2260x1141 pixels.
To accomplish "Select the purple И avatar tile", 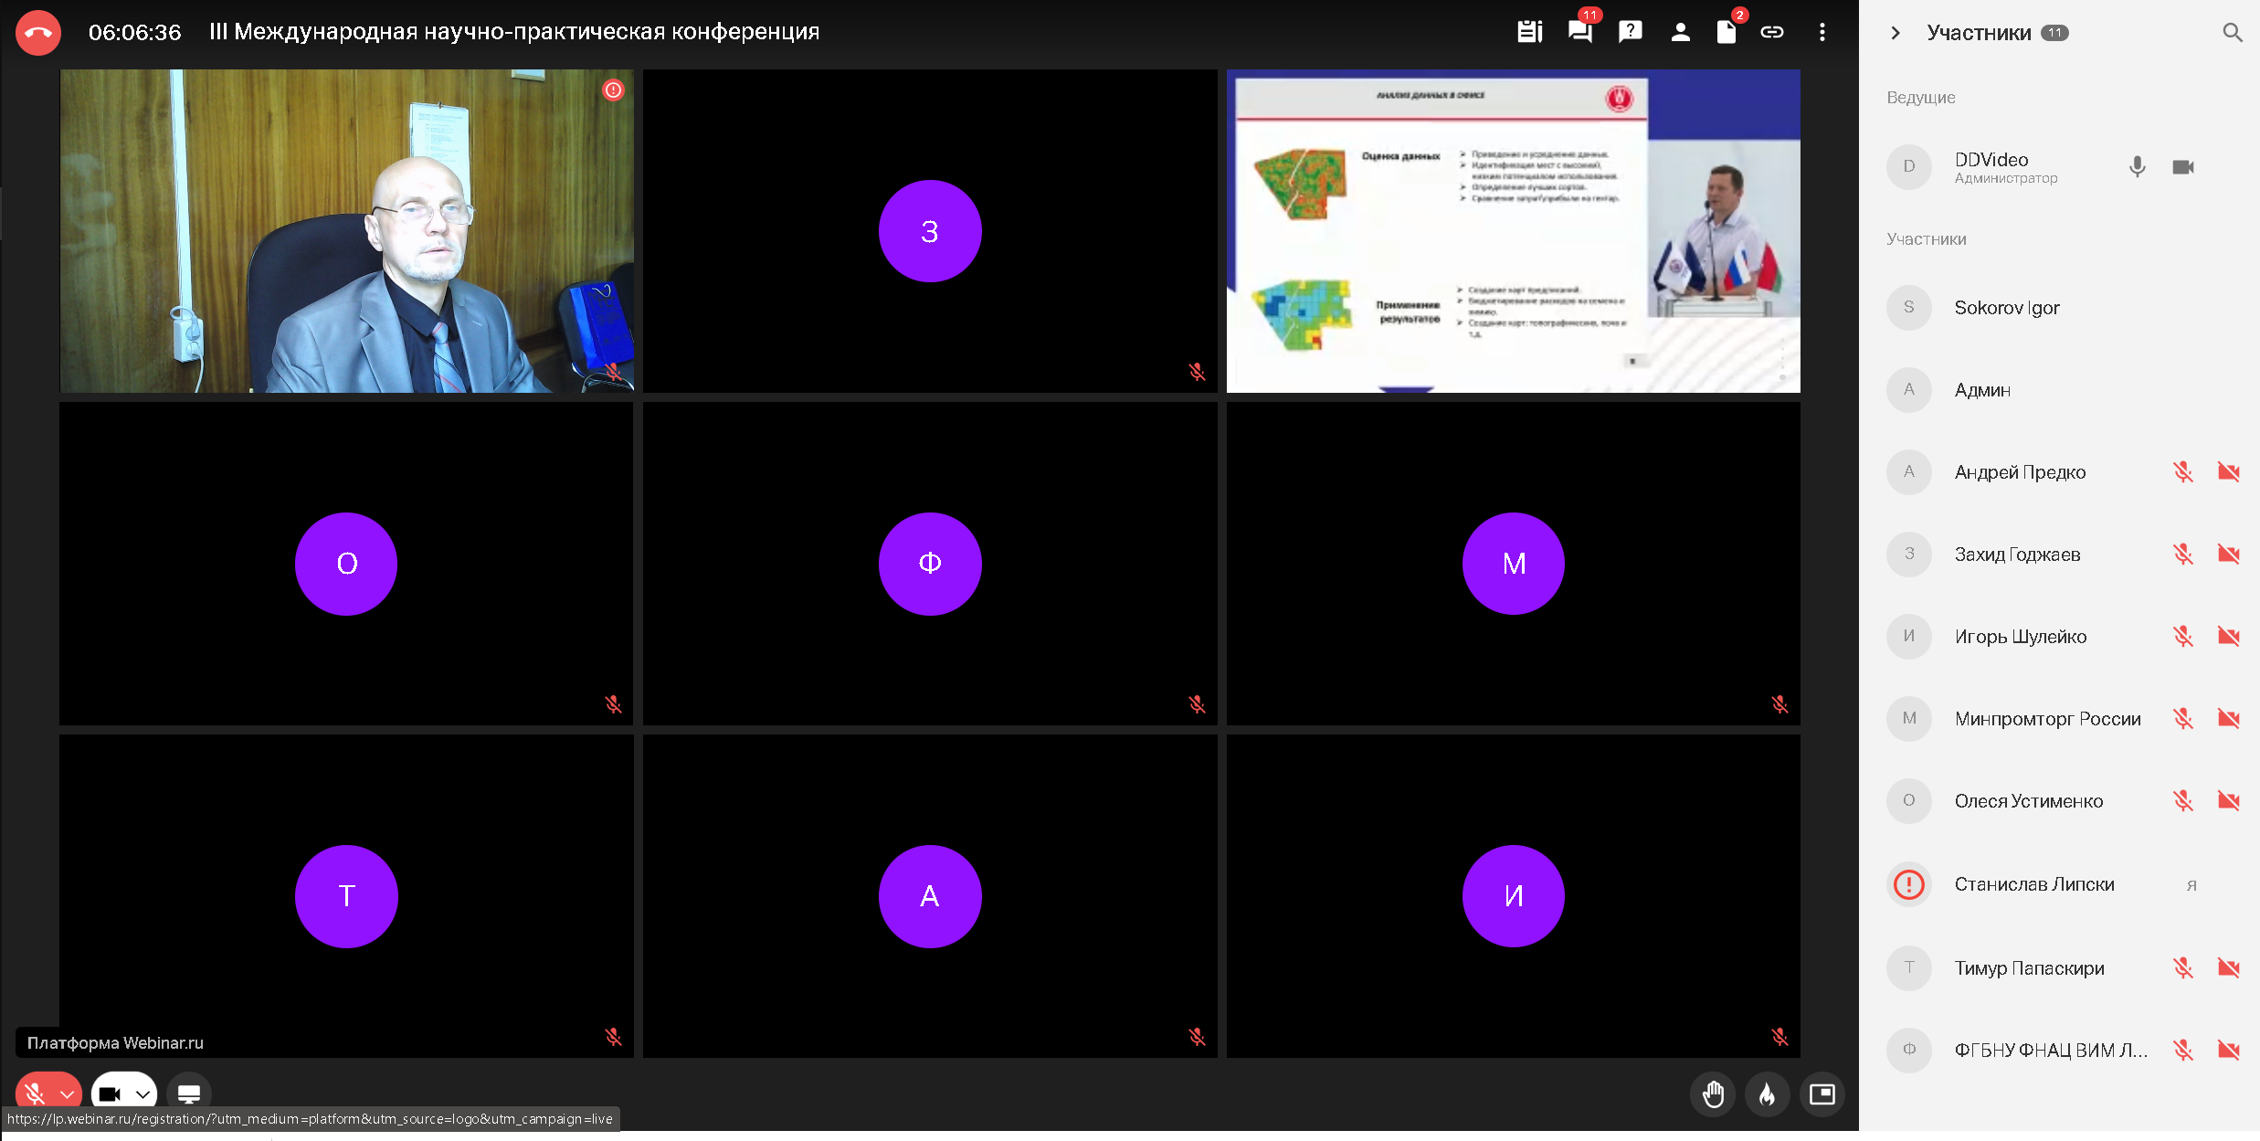I will (x=1514, y=896).
